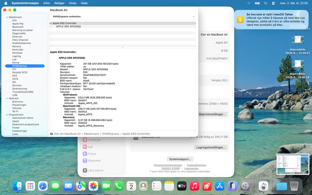
Task: Open the Arkiv menu
Action: pos(46,3)
